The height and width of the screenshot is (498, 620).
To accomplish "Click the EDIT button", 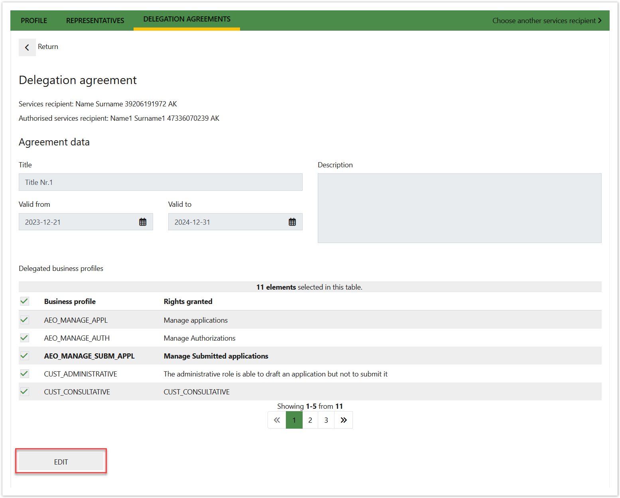I will [61, 462].
